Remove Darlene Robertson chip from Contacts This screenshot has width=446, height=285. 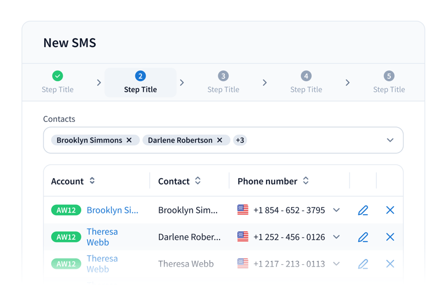pyautogui.click(x=220, y=140)
